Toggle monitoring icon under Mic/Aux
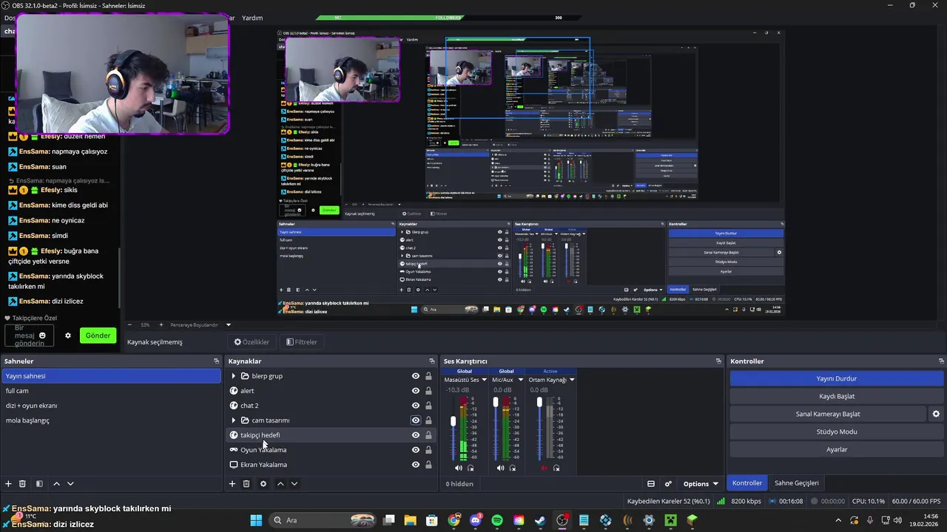 click(513, 468)
